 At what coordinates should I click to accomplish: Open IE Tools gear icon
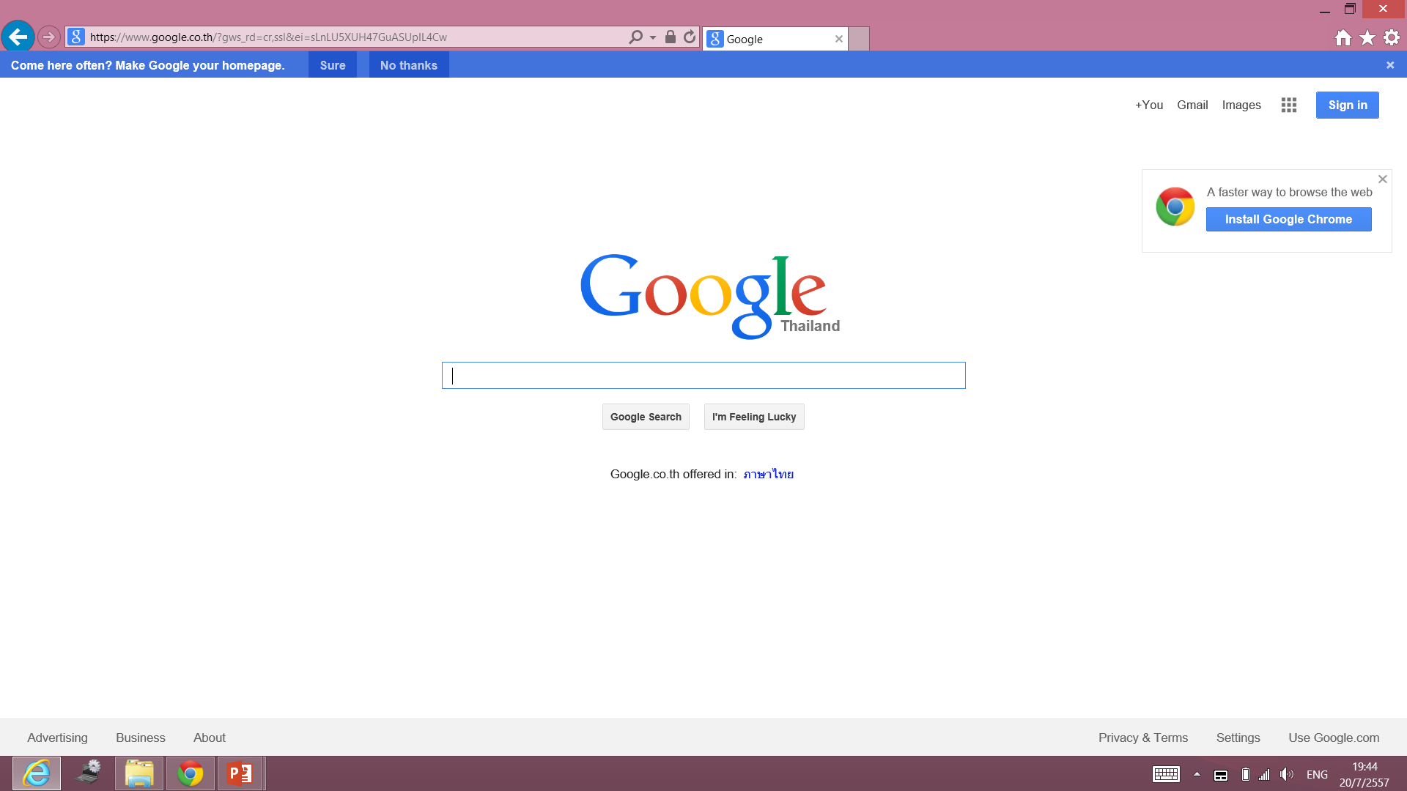(1392, 38)
